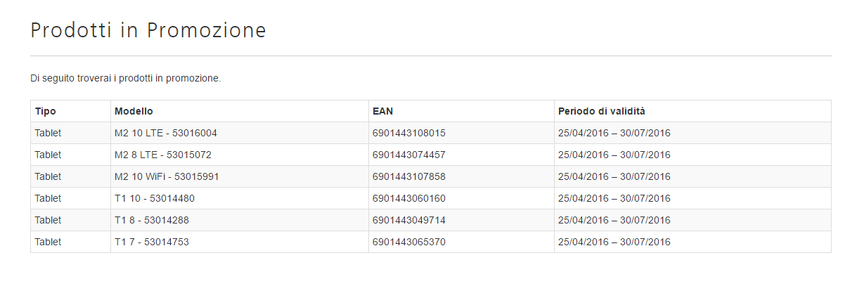This screenshot has width=864, height=298.
Task: Click EAN code 6901443074457
Action: pyautogui.click(x=409, y=155)
